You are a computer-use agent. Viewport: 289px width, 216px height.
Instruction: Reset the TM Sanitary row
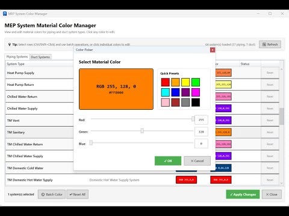pyautogui.click(x=270, y=132)
